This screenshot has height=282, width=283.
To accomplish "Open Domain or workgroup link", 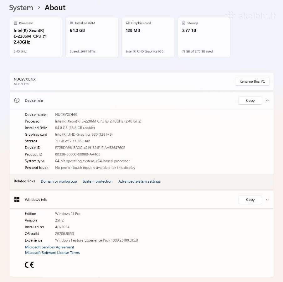I will 59,181.
